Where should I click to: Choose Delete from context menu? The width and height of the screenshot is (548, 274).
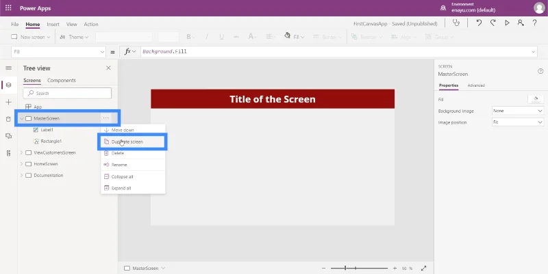point(133,153)
